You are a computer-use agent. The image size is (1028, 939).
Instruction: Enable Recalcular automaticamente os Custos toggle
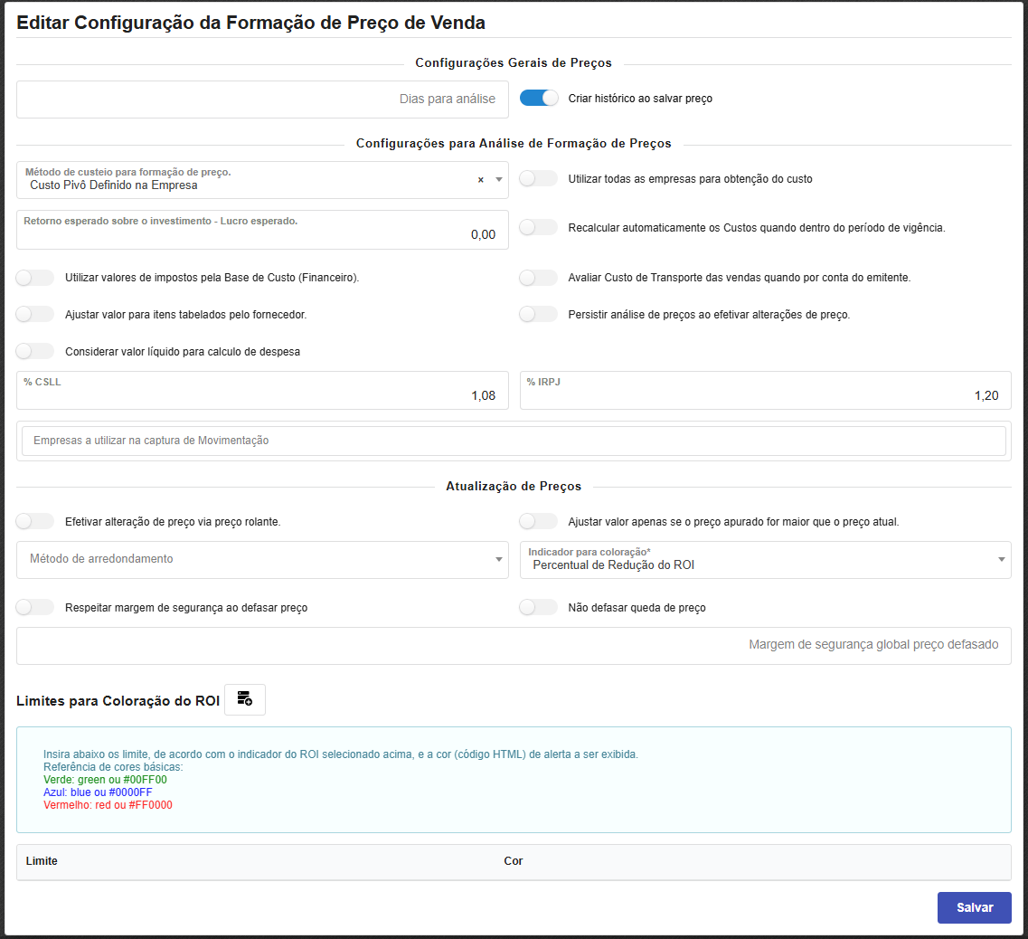pyautogui.click(x=539, y=227)
